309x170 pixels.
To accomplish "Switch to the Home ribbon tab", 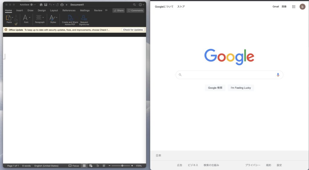I will (x=8, y=11).
